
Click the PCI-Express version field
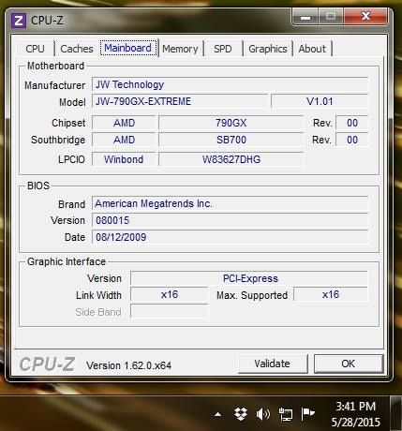pos(249,278)
